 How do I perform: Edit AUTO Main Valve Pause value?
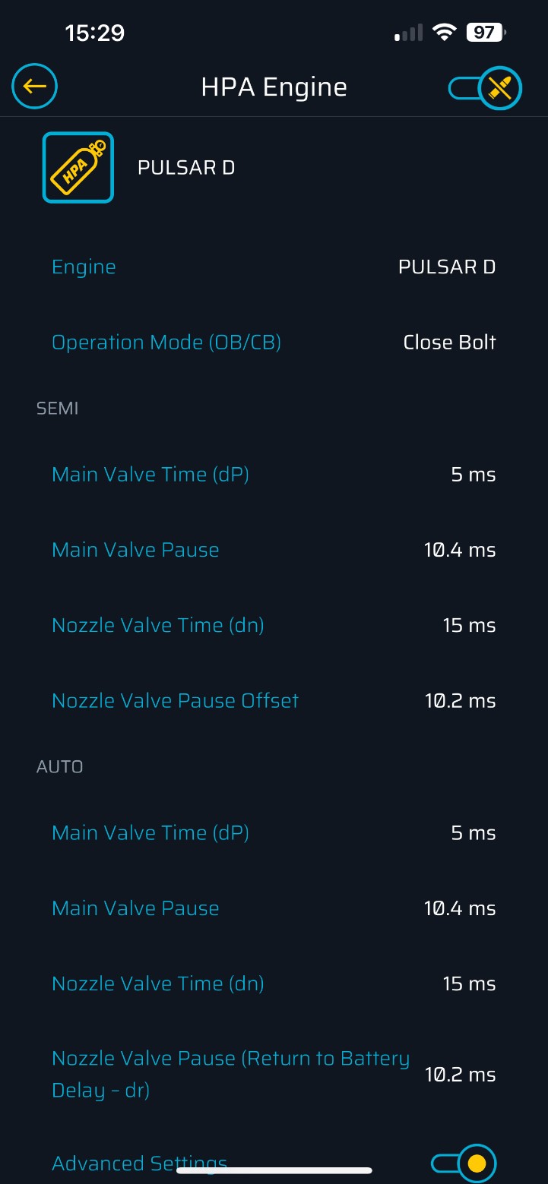[459, 908]
